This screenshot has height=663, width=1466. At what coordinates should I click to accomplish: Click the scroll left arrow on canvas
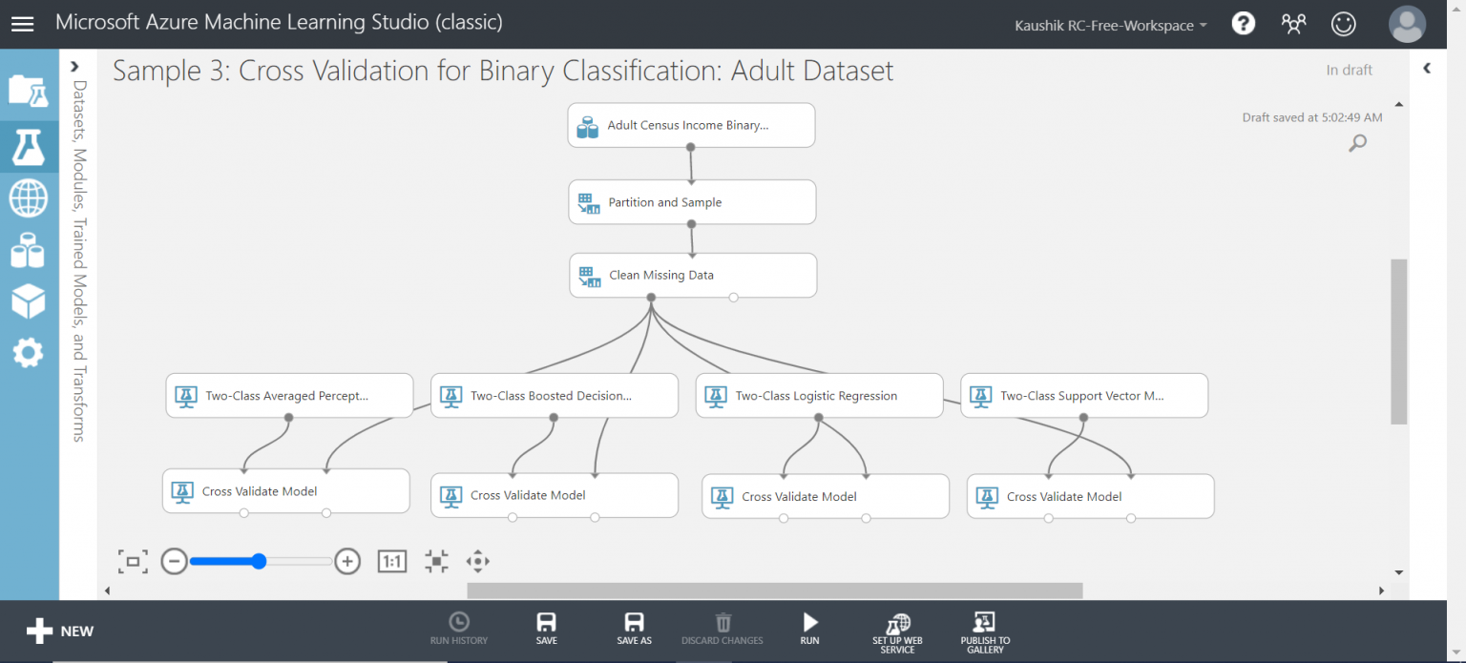pyautogui.click(x=107, y=590)
